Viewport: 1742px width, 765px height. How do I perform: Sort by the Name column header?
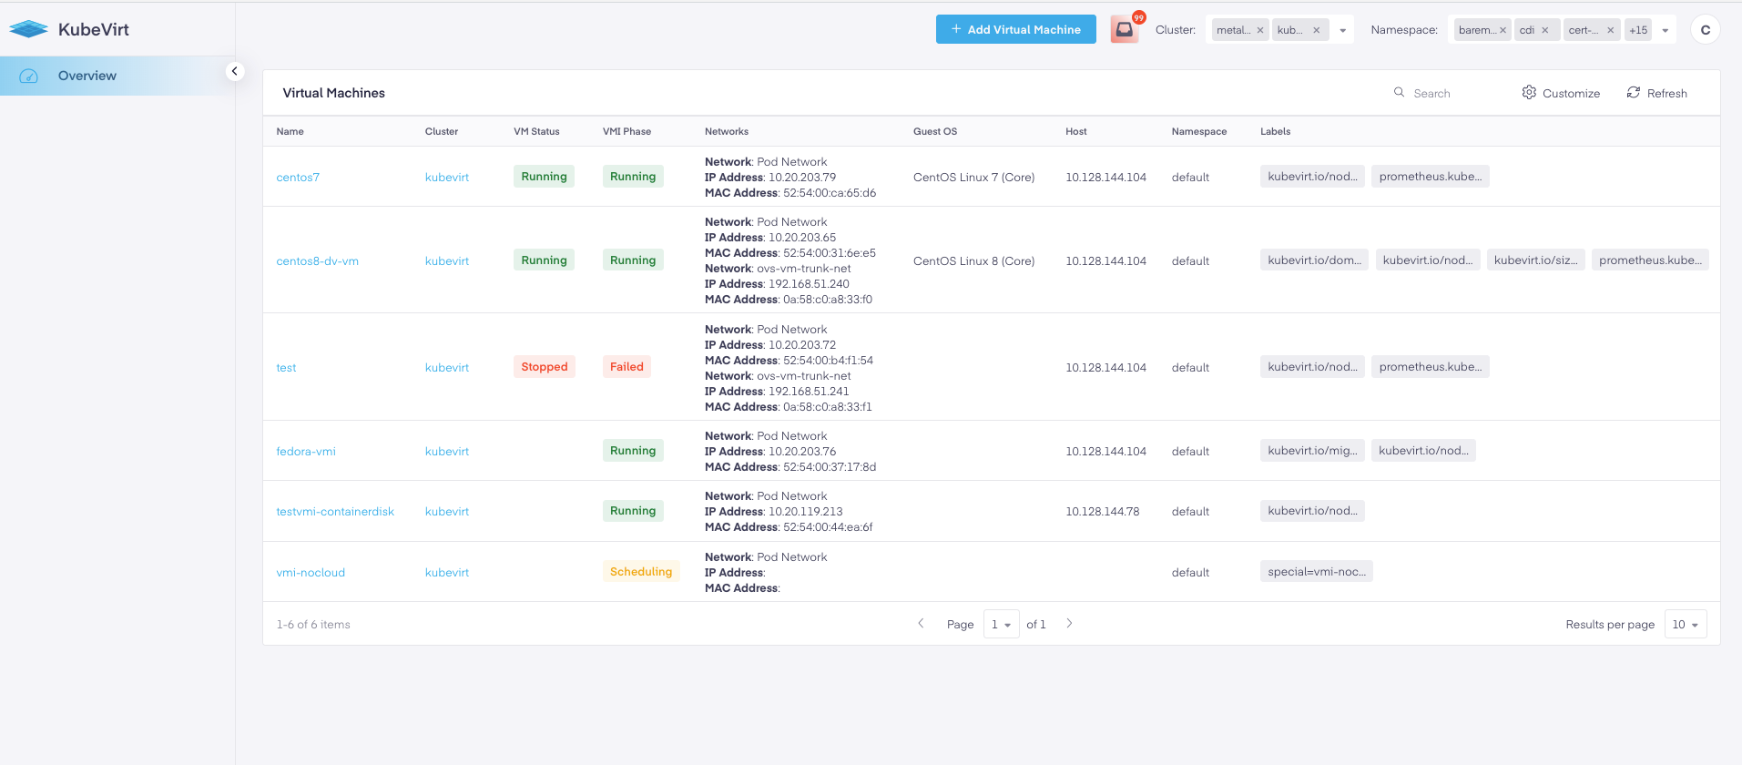290,131
